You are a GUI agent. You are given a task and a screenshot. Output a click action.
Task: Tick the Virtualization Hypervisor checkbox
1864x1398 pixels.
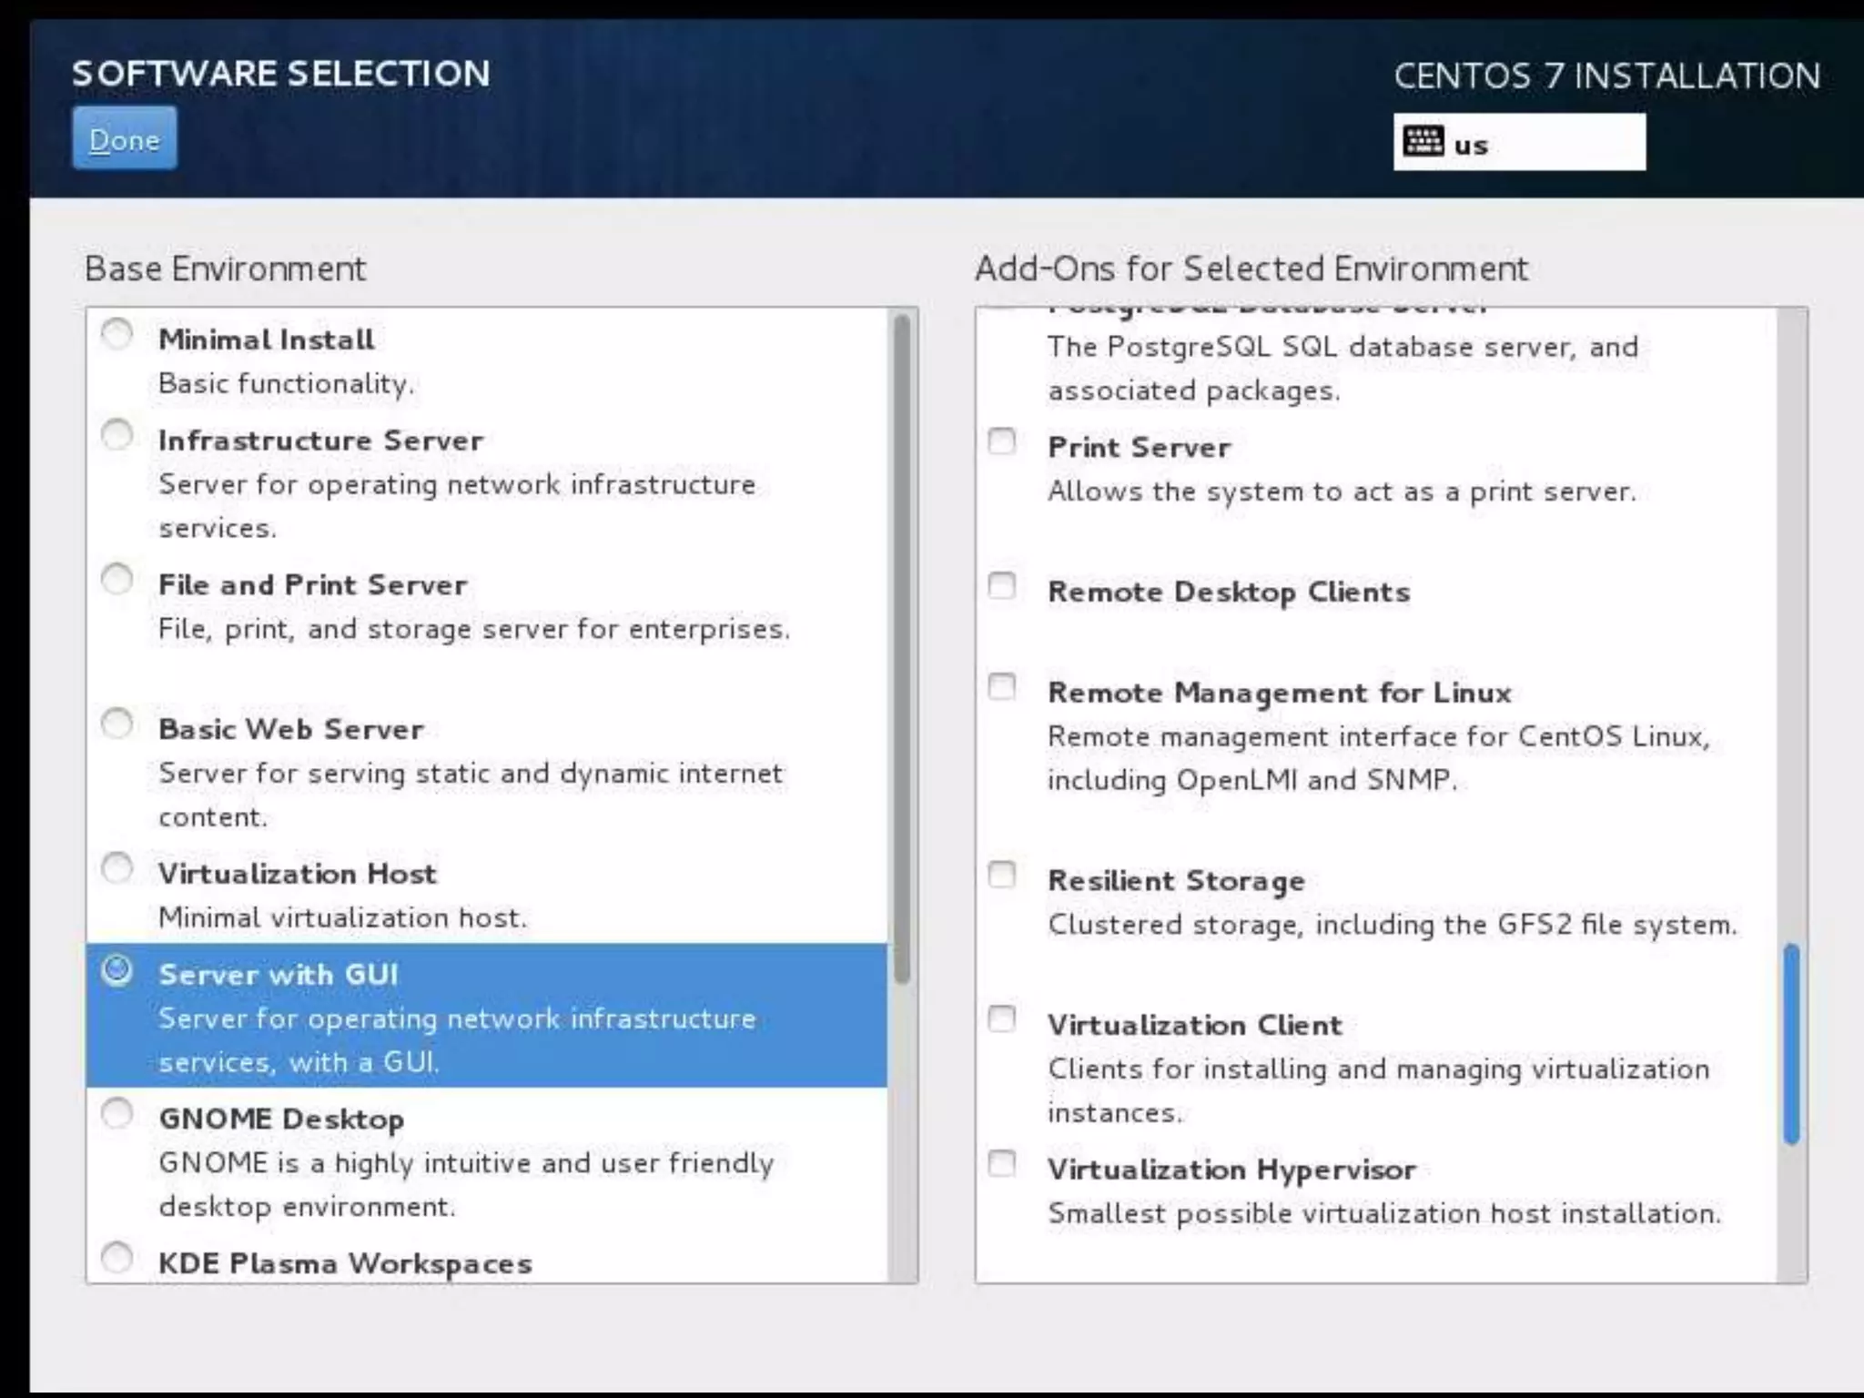(x=1002, y=1163)
